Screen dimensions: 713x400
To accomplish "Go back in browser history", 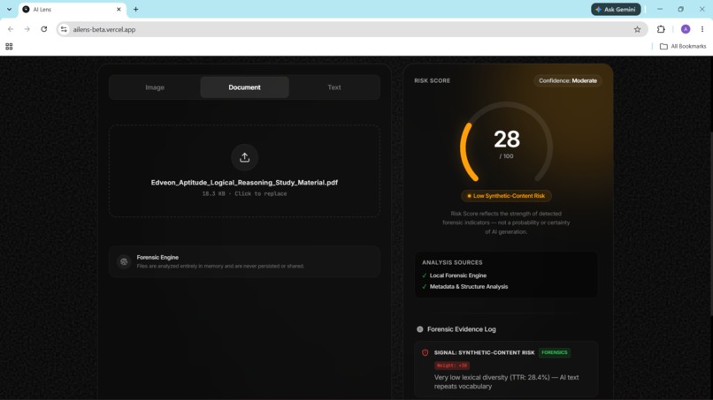I will pos(11,29).
